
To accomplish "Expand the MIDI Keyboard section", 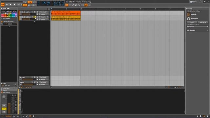I will (x=198, y=30).
